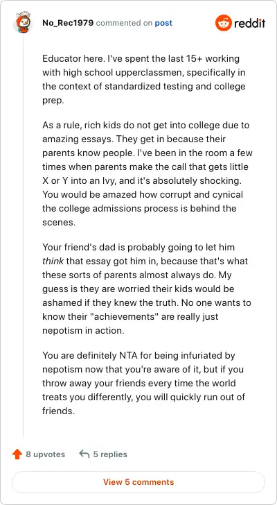Click the paragraph starting "As a rule"
The height and width of the screenshot is (505, 277).
(148, 173)
